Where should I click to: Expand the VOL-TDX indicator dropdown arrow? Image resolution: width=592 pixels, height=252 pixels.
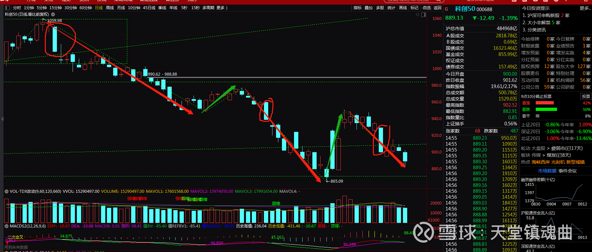(x=6, y=191)
